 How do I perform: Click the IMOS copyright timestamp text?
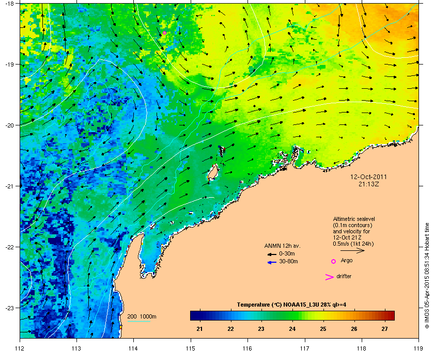point(427,276)
